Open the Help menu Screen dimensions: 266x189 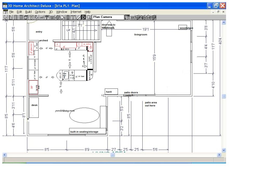click(x=88, y=12)
